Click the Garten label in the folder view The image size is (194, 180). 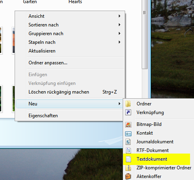pos(30,2)
